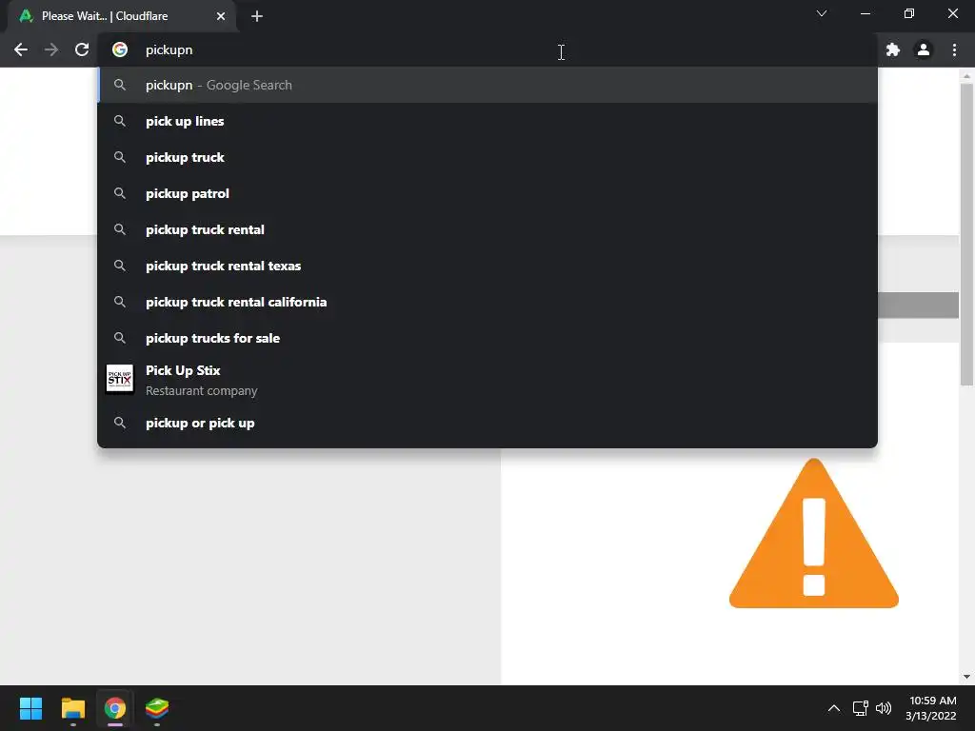
Task: Minimize the Chrome window
Action: [865, 13]
